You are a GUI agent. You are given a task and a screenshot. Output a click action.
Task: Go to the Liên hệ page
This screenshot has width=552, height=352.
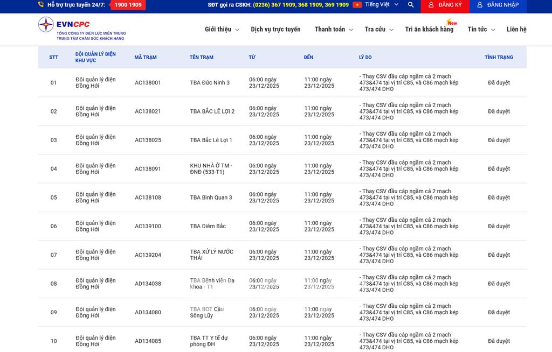click(x=516, y=30)
